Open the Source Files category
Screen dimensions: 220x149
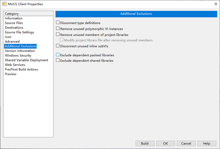14,23
